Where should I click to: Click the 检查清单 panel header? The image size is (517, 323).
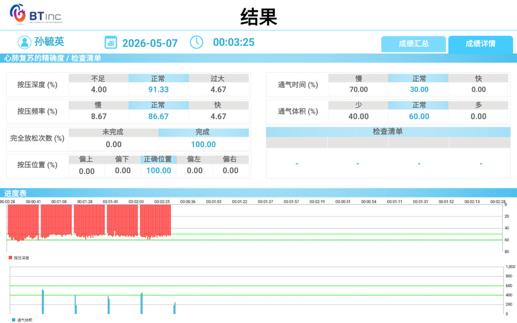coord(388,132)
